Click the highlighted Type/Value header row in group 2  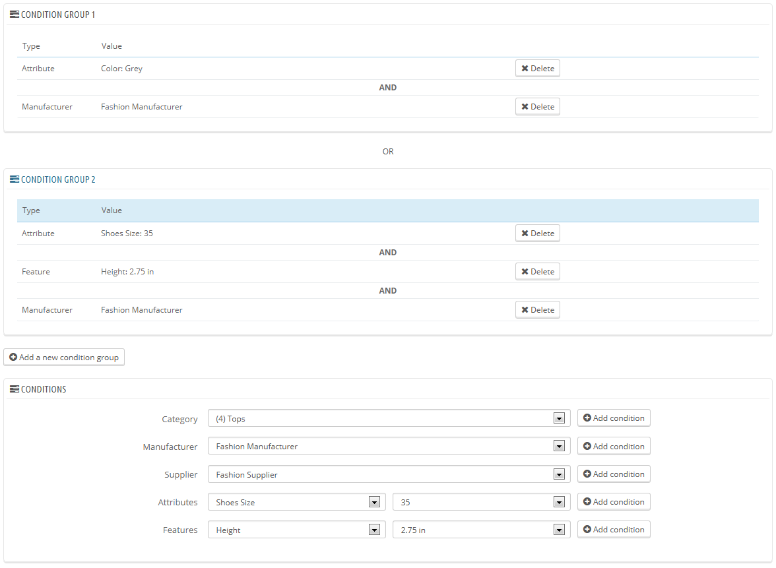[x=388, y=210]
